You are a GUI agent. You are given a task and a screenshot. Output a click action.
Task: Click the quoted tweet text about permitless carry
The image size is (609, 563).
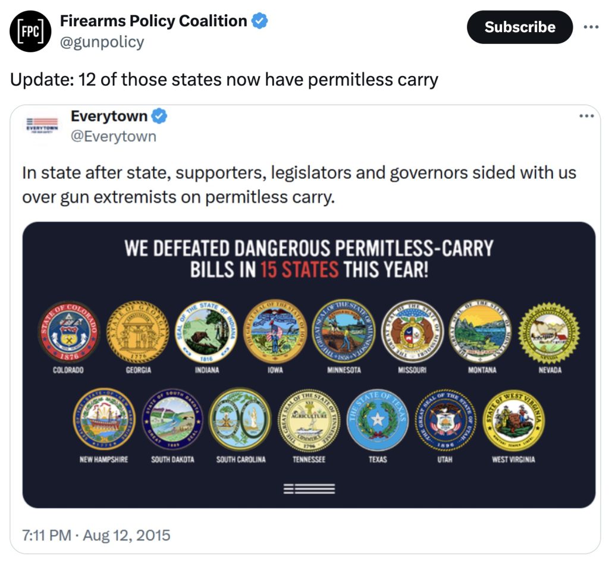299,184
